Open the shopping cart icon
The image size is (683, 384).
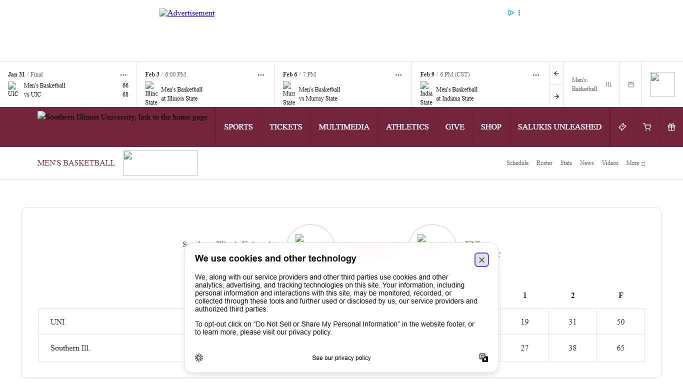646,127
